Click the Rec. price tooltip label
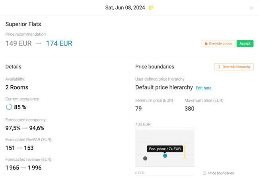 click(x=165, y=149)
